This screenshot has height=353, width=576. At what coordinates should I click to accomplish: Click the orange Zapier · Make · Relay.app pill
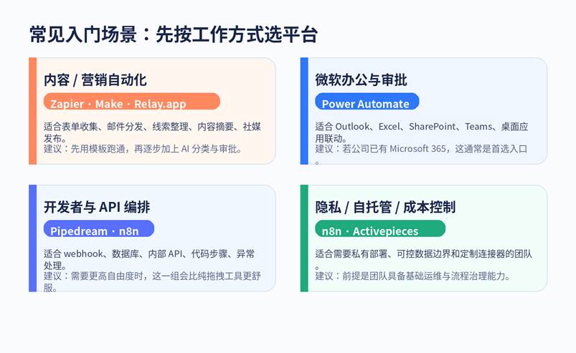[x=131, y=102]
